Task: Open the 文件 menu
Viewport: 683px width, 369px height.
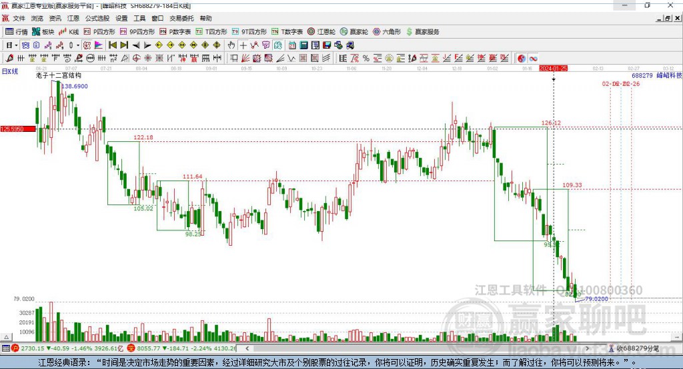Action: tap(19, 18)
